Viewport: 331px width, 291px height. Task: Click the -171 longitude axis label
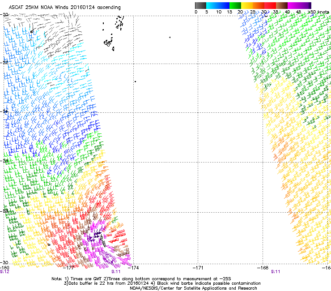coord(198,268)
